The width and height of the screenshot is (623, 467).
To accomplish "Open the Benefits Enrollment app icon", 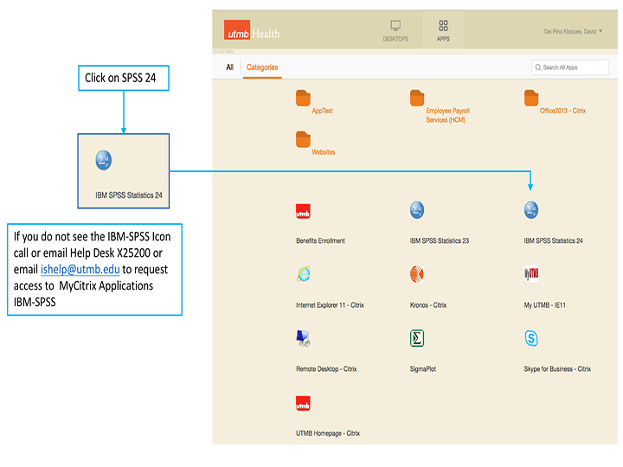I will pos(303,210).
